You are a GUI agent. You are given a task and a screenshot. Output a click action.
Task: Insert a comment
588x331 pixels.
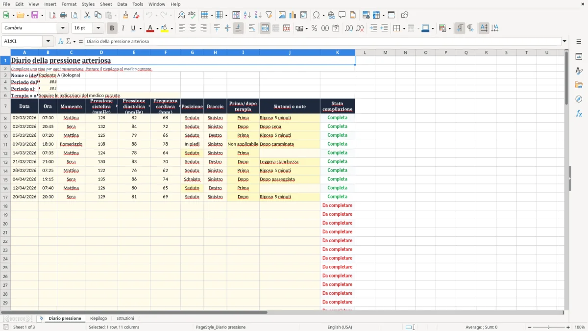(x=342, y=15)
